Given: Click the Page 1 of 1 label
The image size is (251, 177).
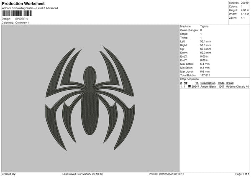Looking at the screenshot, I should click(x=242, y=174).
